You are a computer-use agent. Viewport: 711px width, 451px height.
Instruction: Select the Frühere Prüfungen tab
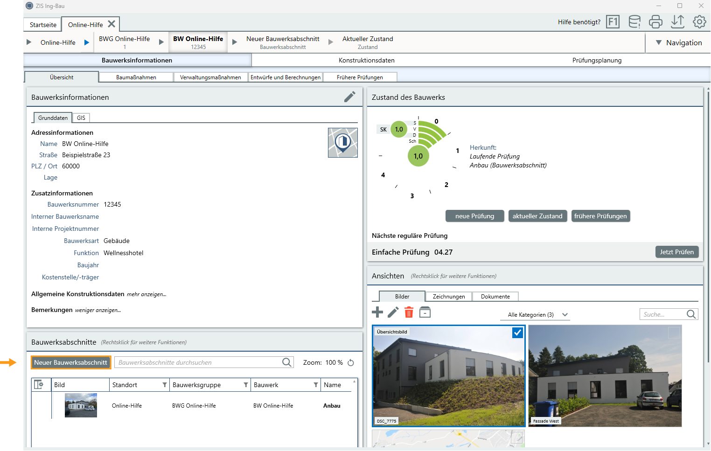tap(360, 77)
